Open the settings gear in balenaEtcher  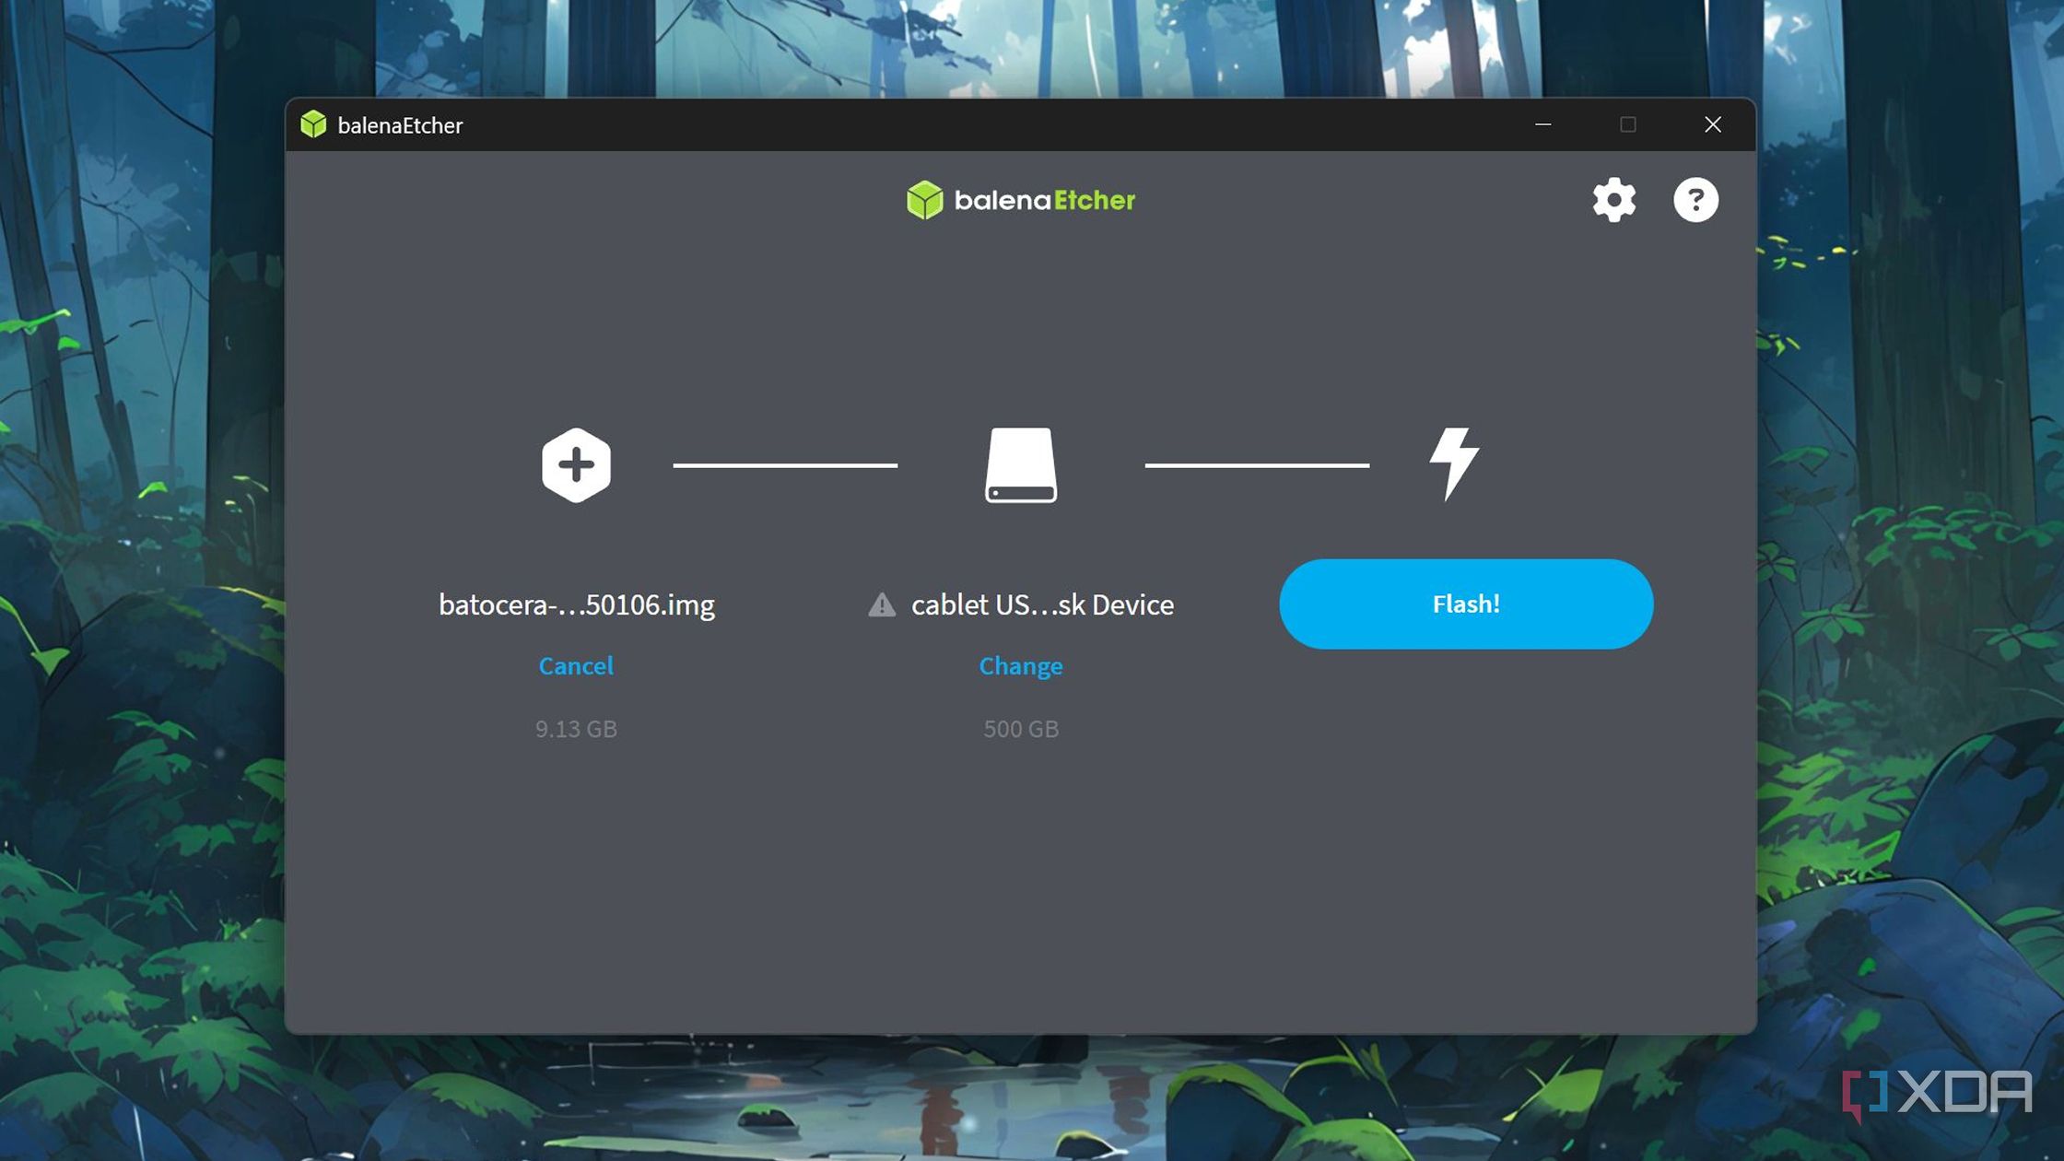[x=1614, y=200]
